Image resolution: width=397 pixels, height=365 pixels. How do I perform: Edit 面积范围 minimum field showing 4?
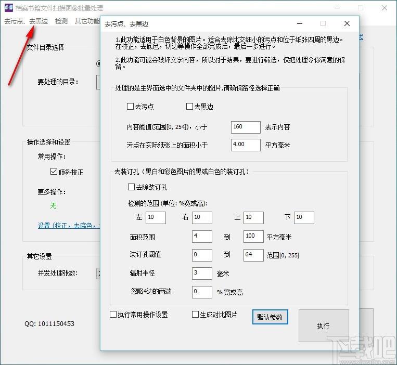point(202,237)
